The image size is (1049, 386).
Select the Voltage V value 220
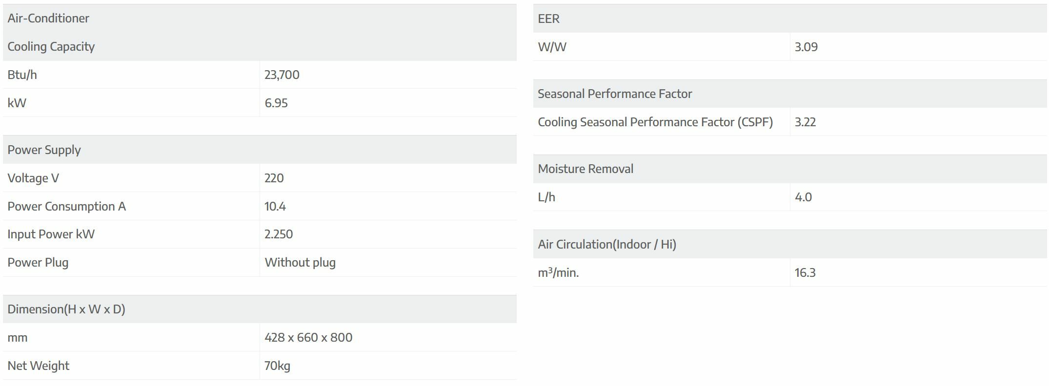[x=274, y=178]
